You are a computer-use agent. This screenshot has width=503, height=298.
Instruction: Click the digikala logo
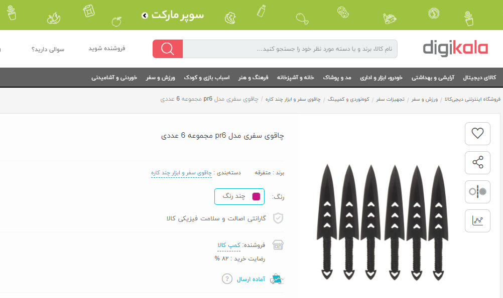455,49
